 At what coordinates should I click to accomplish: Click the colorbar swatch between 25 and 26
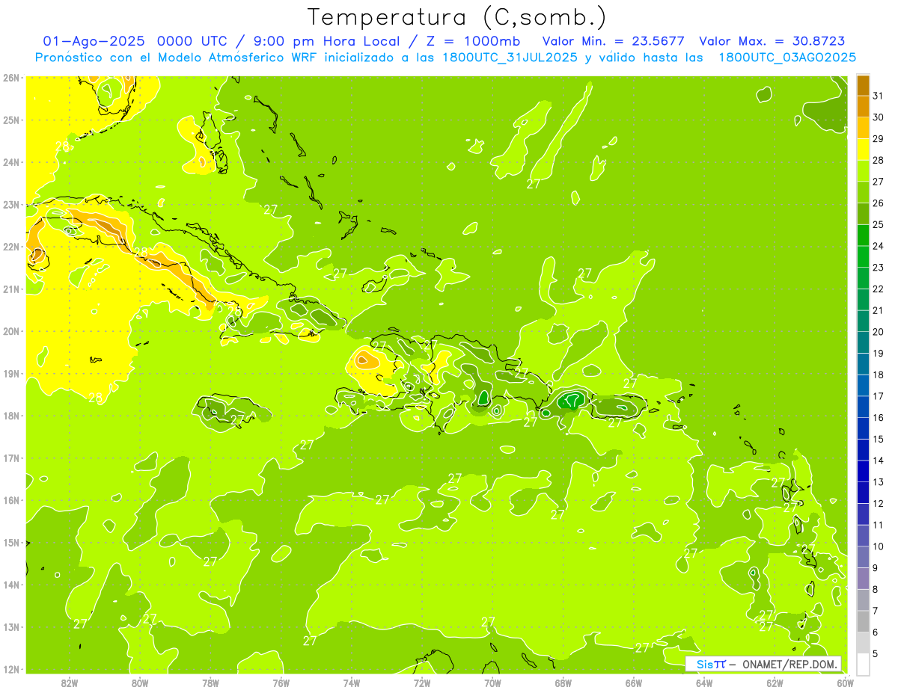click(x=863, y=214)
